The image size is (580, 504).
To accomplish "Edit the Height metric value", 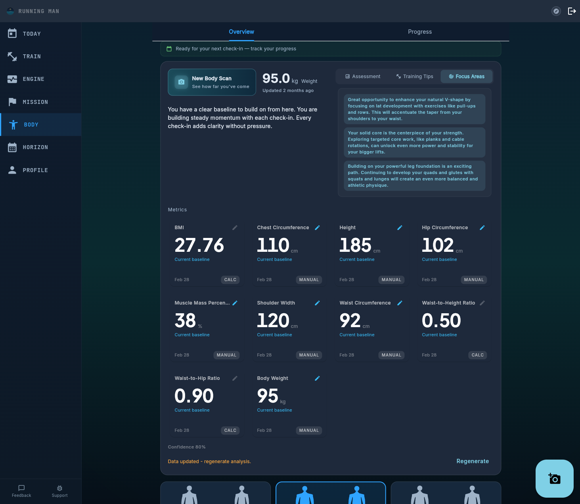I will [x=400, y=228].
